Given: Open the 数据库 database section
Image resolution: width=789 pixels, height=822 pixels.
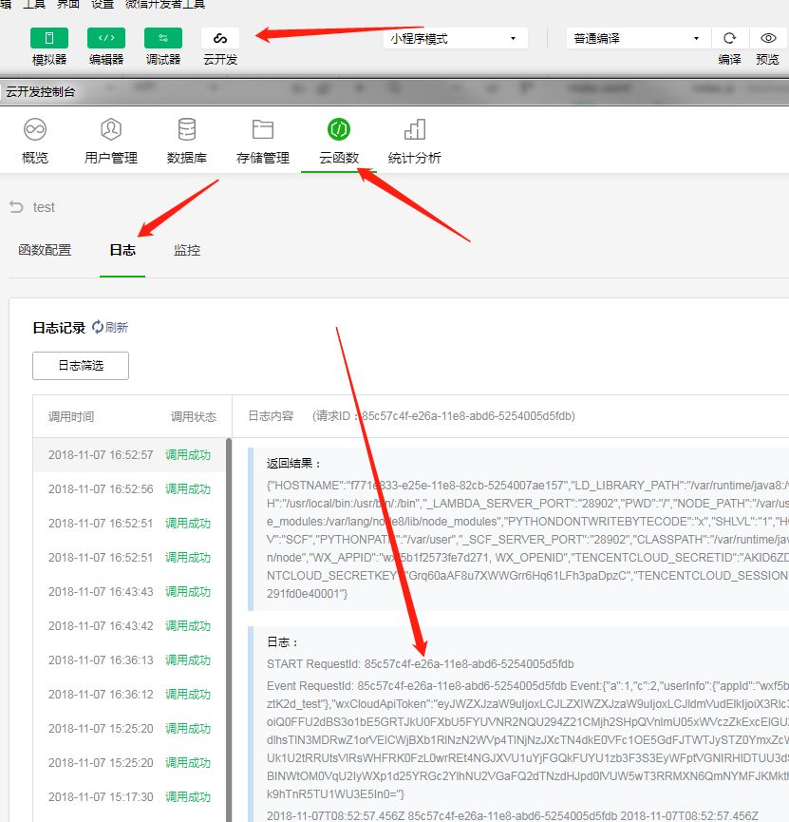Looking at the screenshot, I should click(187, 142).
